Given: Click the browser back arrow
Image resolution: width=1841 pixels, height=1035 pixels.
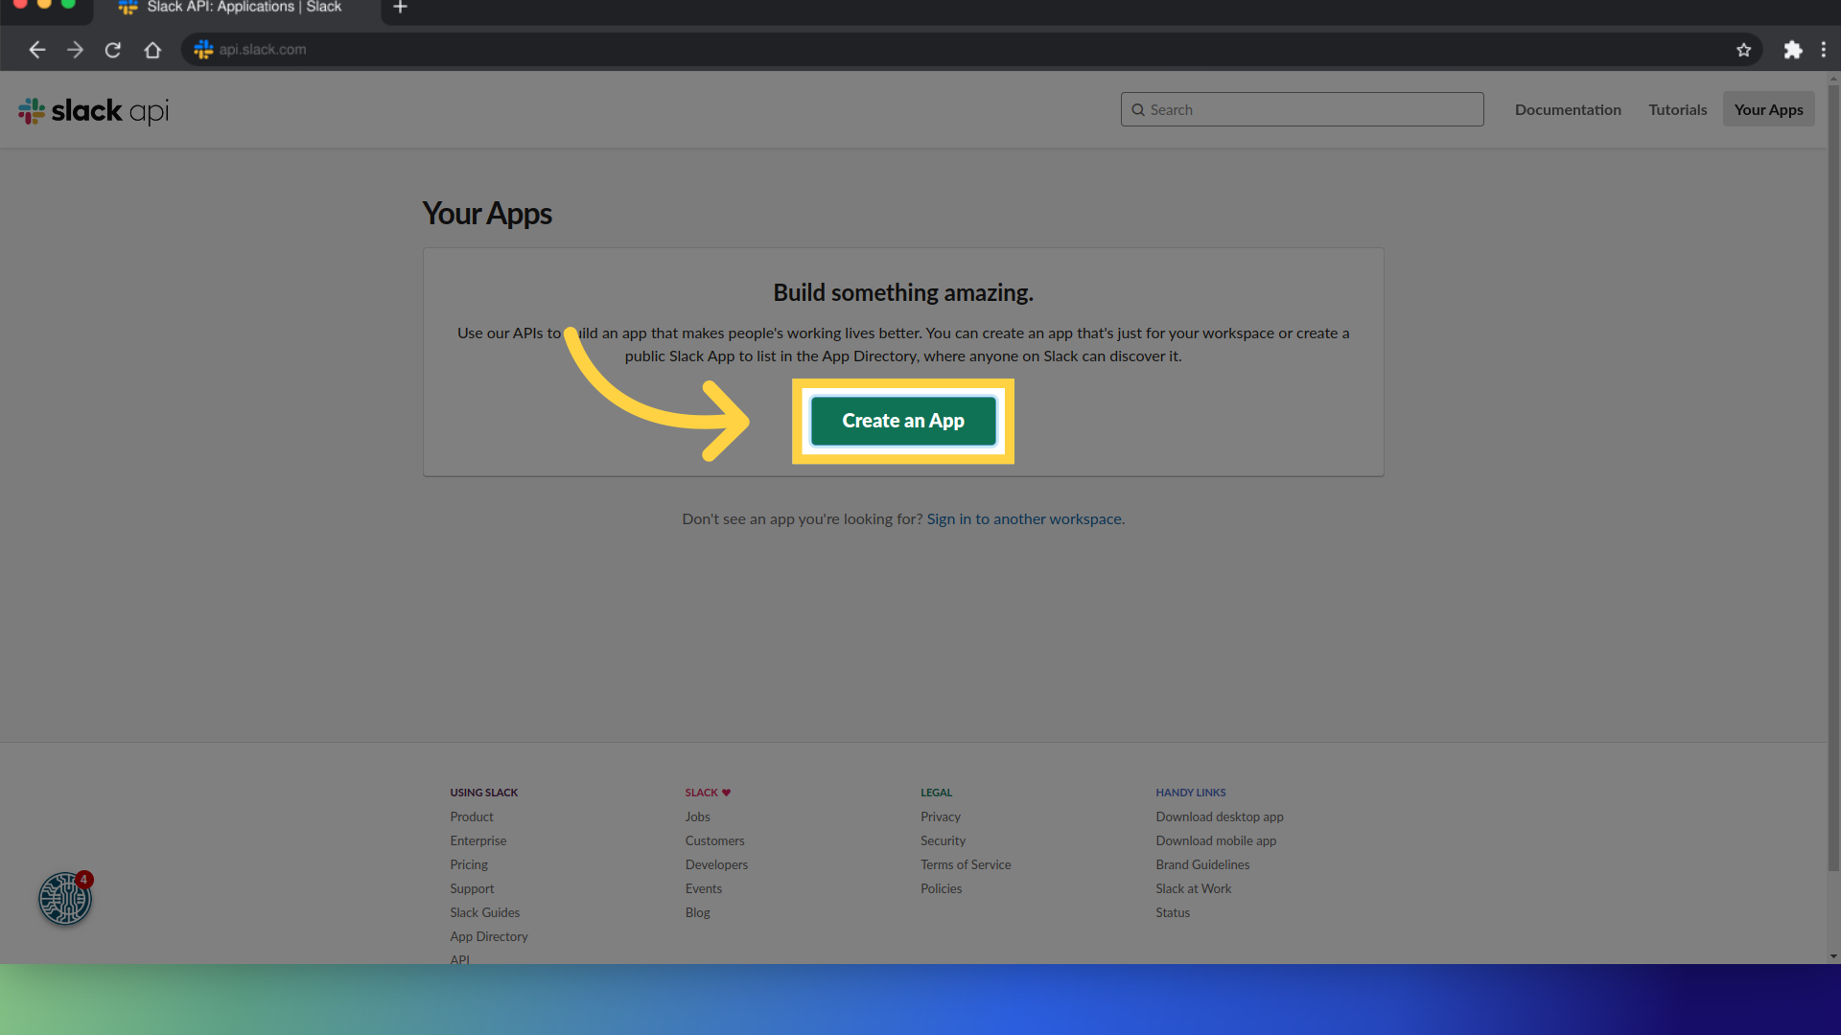Looking at the screenshot, I should [x=37, y=50].
